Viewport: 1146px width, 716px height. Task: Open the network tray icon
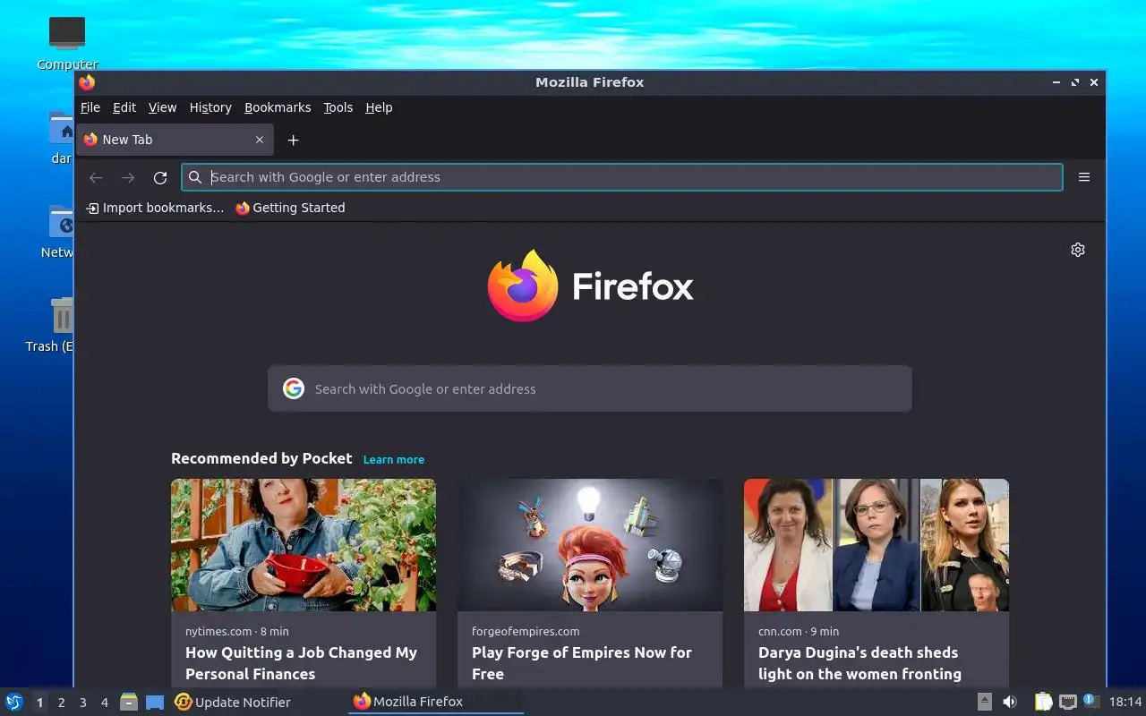click(1067, 702)
